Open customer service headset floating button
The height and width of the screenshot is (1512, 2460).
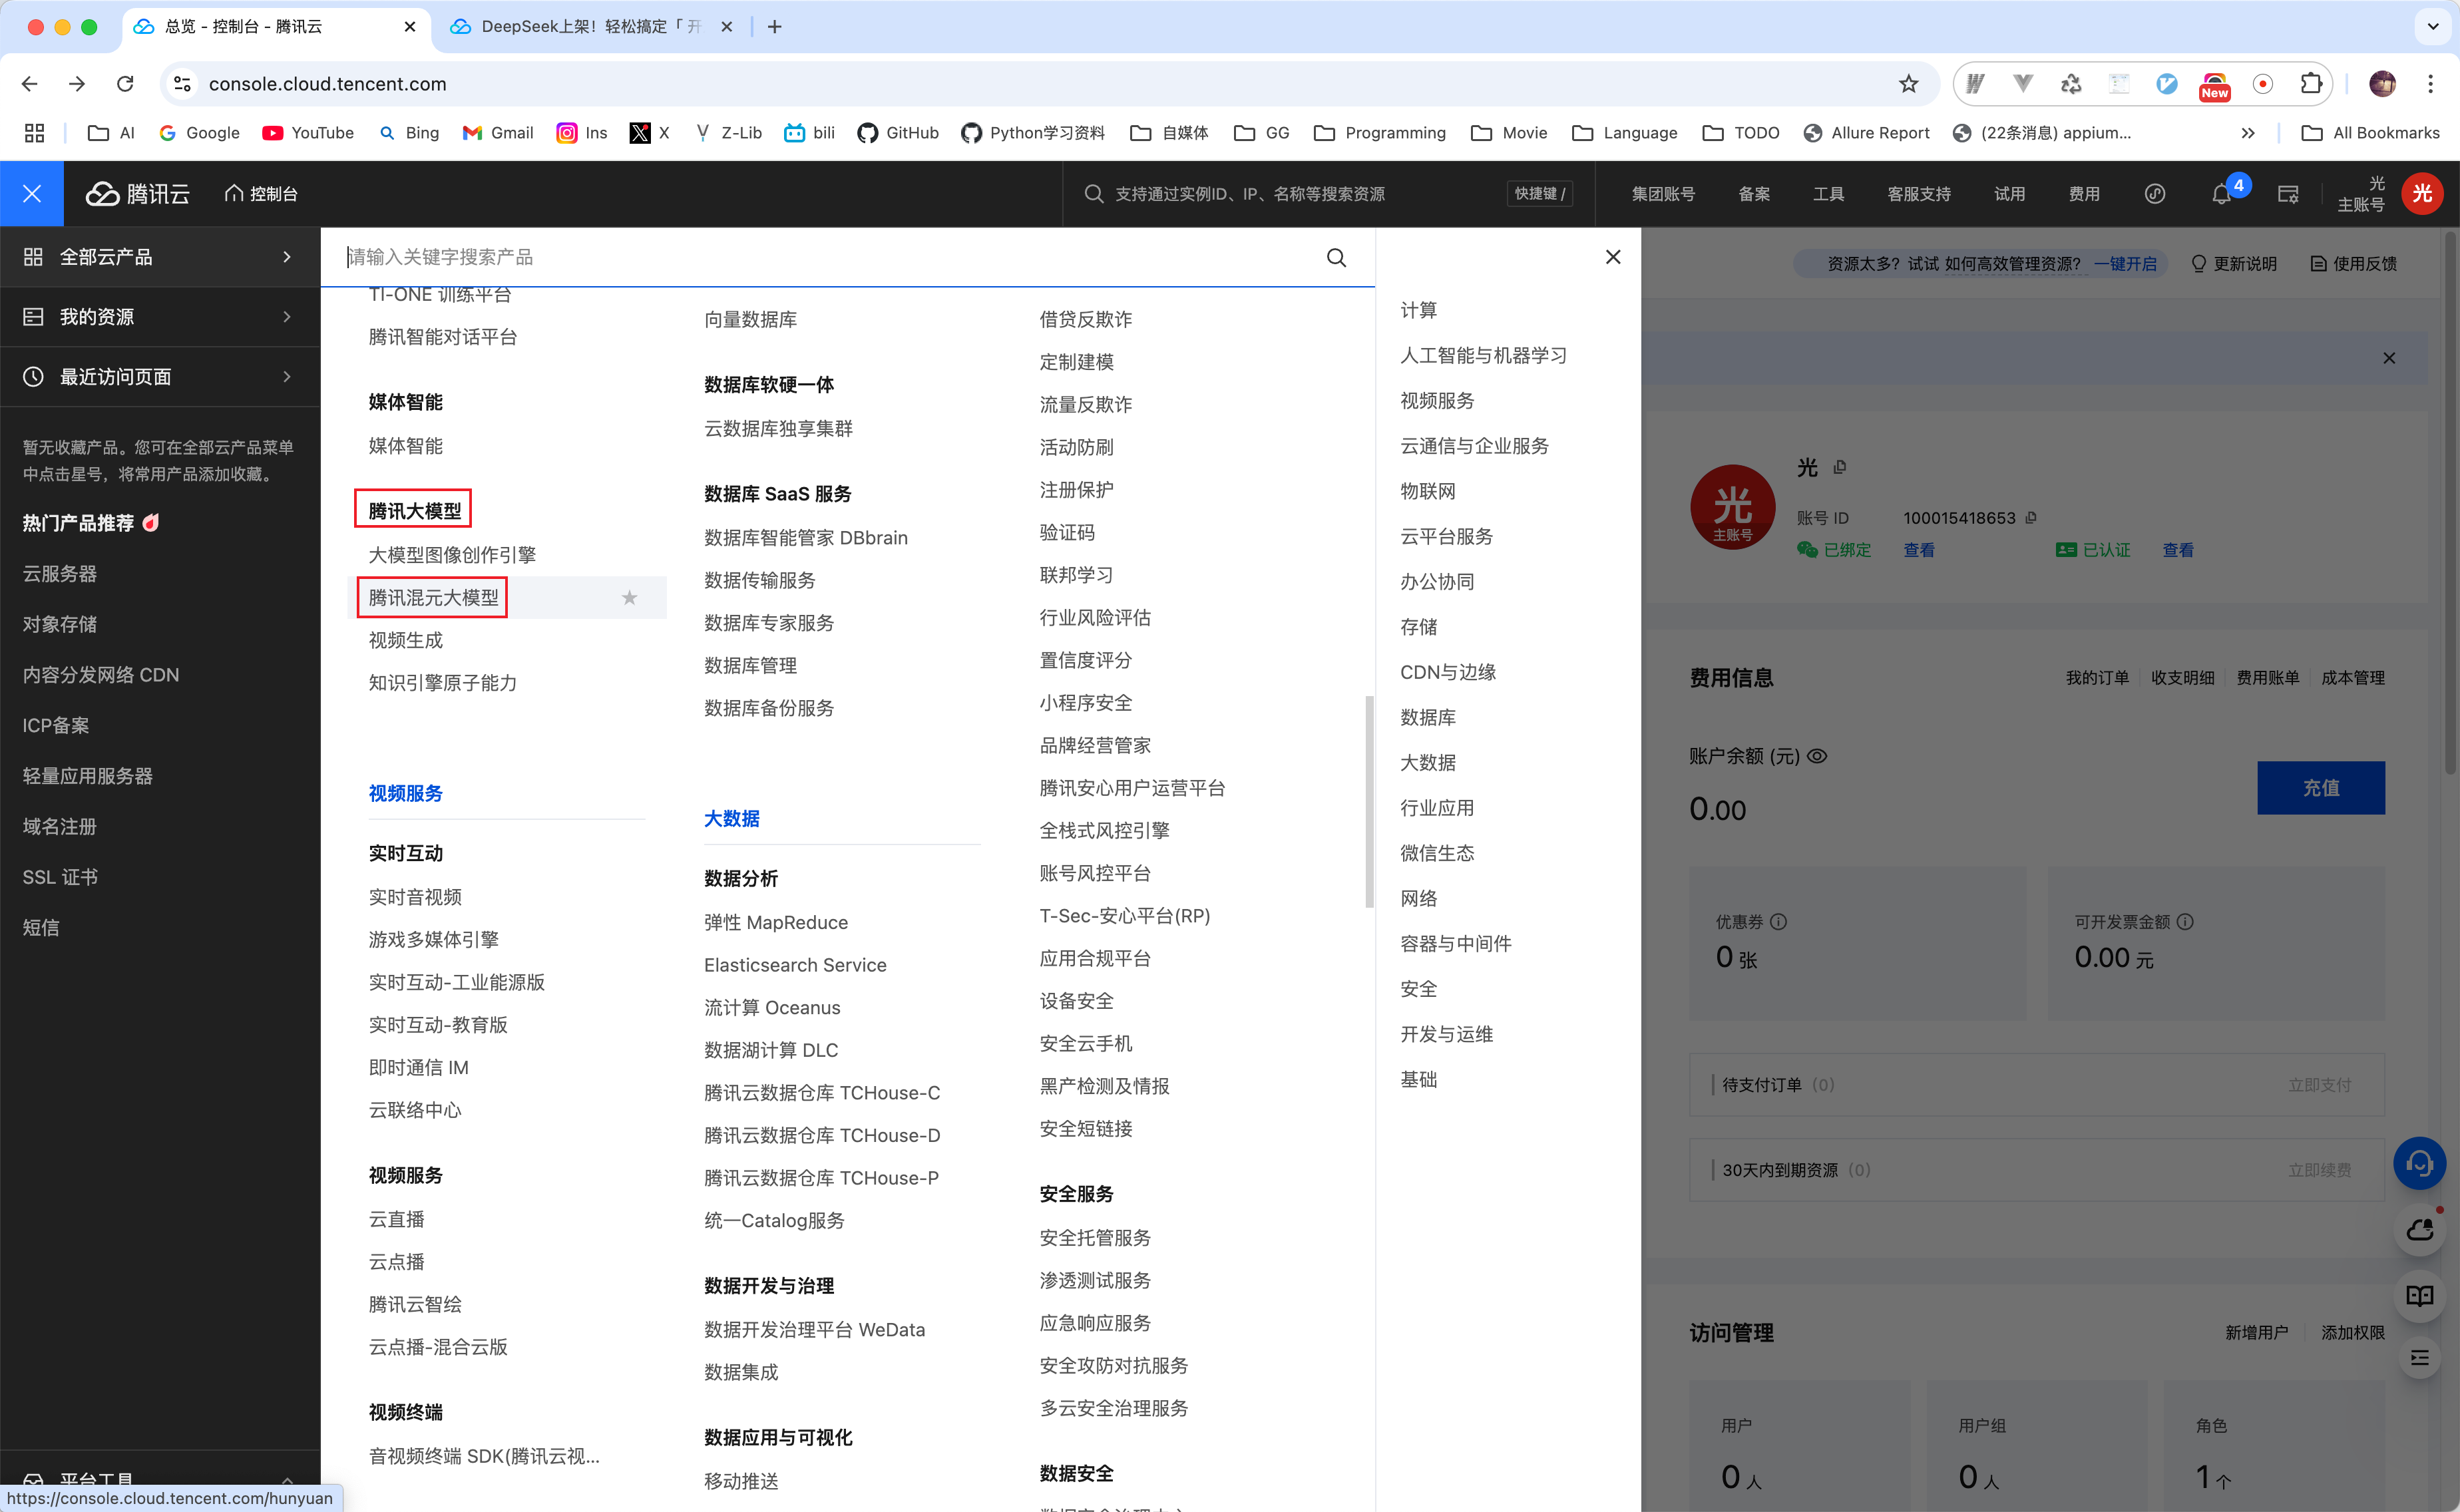[2419, 1163]
